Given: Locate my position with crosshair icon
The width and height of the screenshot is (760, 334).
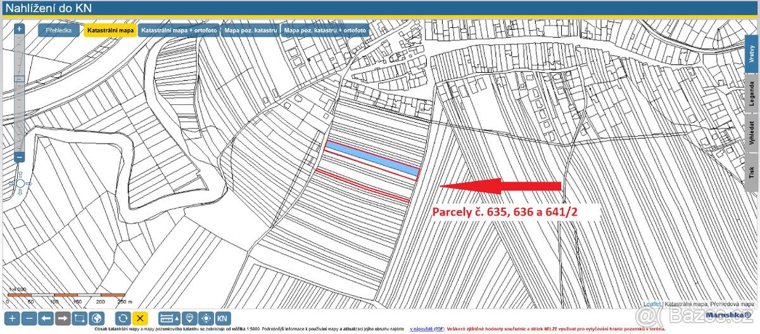Looking at the screenshot, I should click(x=206, y=318).
